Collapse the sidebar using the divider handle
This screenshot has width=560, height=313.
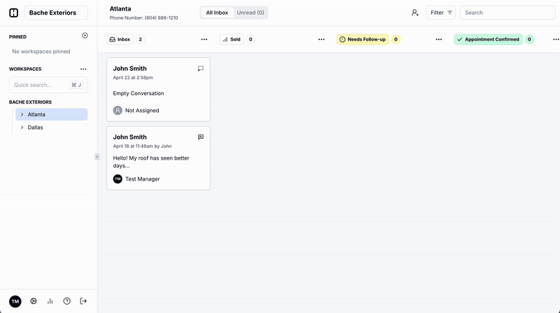(97, 157)
